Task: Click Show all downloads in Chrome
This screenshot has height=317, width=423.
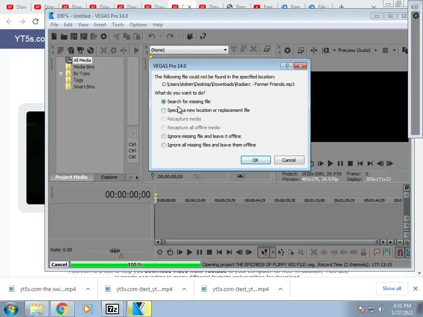Action: pyautogui.click(x=392, y=289)
